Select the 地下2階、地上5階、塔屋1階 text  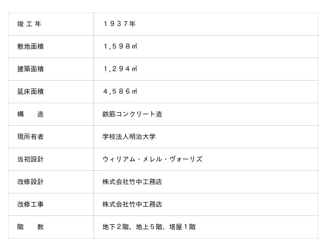point(149,227)
